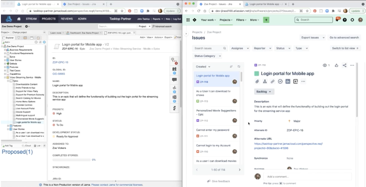366x187 pixels.
Task: Open Jira settings gear icon
Action: click(353, 20)
